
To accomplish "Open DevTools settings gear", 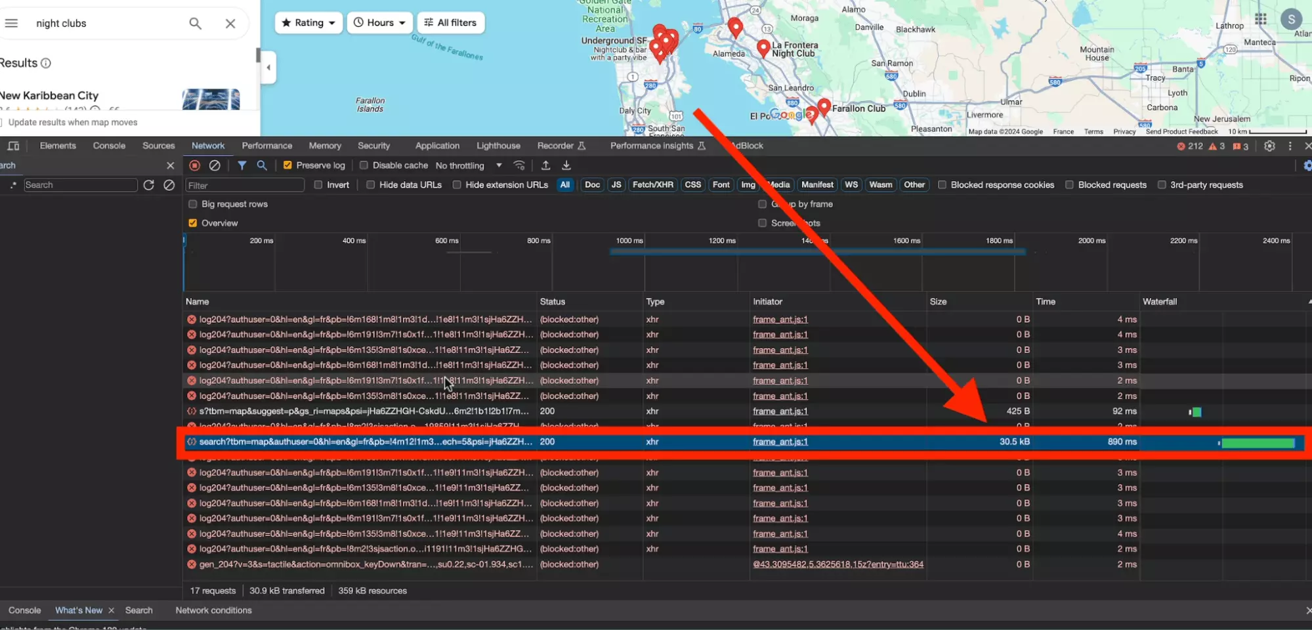I will (1269, 146).
